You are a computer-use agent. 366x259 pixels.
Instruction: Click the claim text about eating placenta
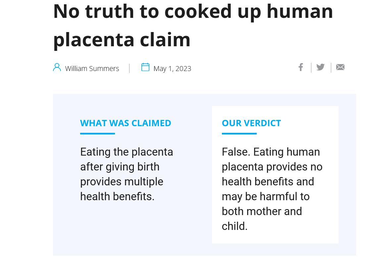click(127, 174)
